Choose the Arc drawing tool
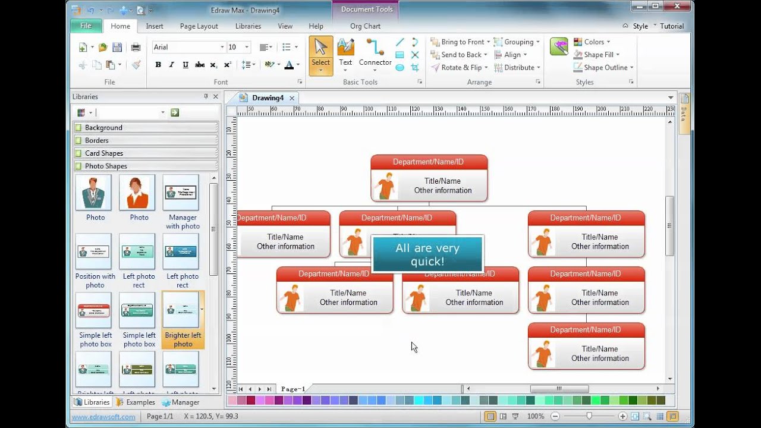 415,42
